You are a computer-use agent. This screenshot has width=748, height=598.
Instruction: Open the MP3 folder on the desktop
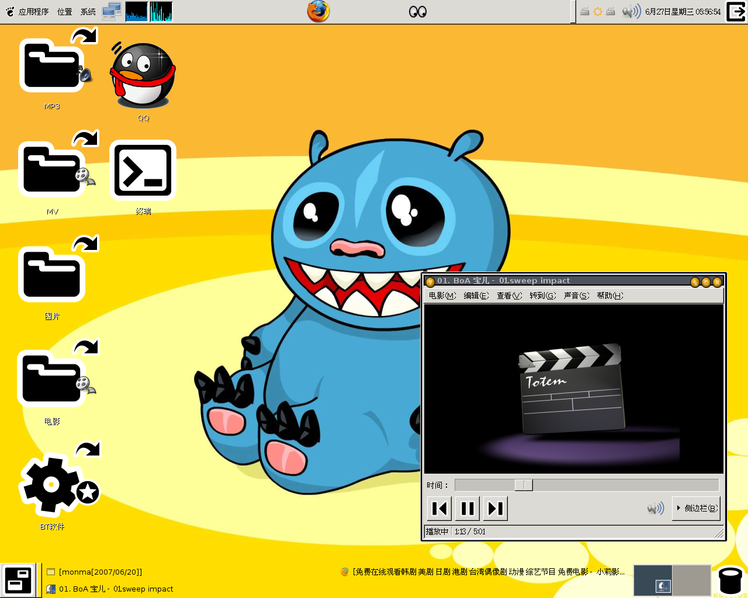point(55,65)
